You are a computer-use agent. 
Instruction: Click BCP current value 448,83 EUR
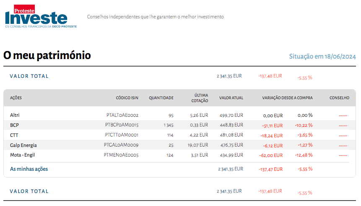(231, 125)
